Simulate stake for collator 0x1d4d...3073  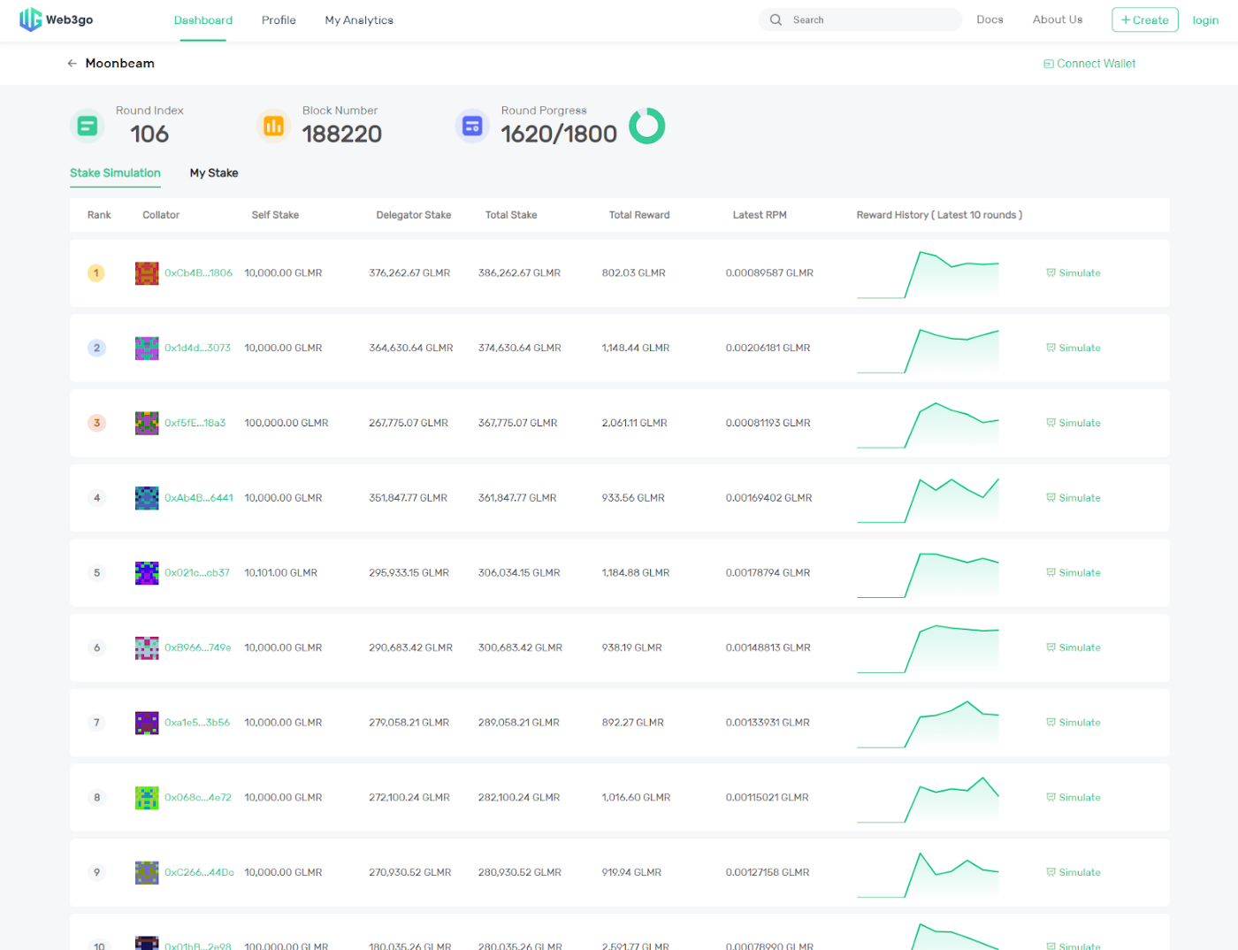coord(1074,349)
